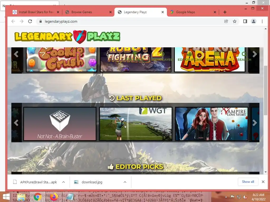Open the Vampire Love Story game
The image size is (270, 202).
coord(212,124)
